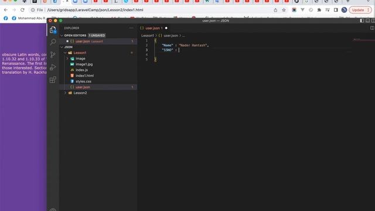Go forward in Chrome history
This screenshot has width=375, height=211.
point(14,10)
